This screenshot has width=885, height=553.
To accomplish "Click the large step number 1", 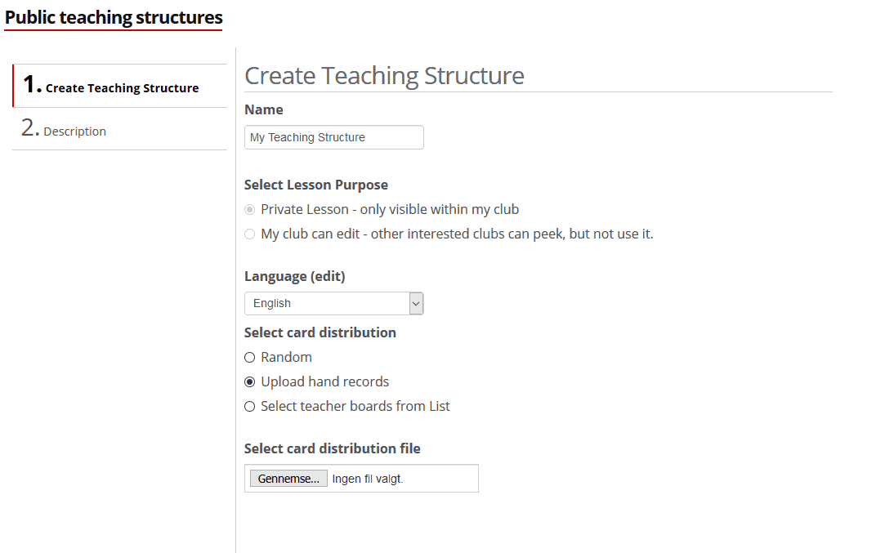I will (x=31, y=84).
